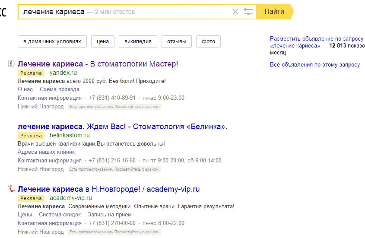Click the Найти search button
The height and width of the screenshot is (238, 365).
pos(274,11)
